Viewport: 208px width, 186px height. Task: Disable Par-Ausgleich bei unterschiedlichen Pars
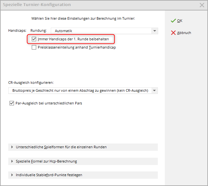[12, 103]
